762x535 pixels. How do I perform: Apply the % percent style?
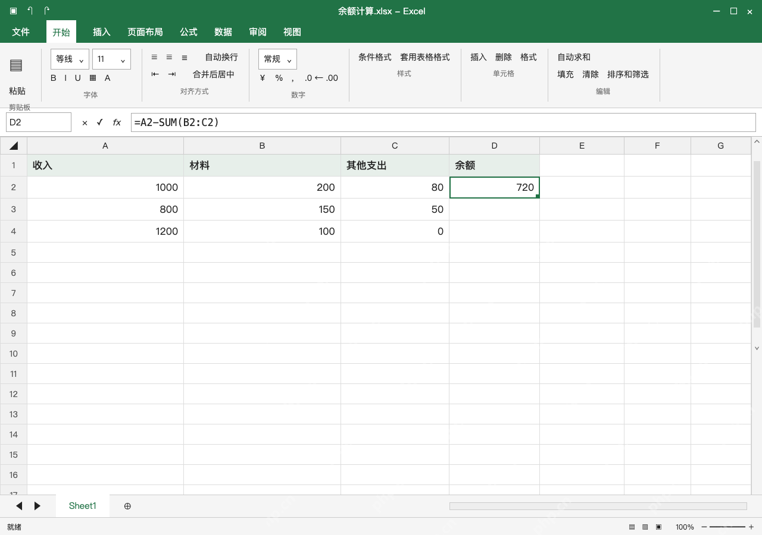(x=279, y=78)
